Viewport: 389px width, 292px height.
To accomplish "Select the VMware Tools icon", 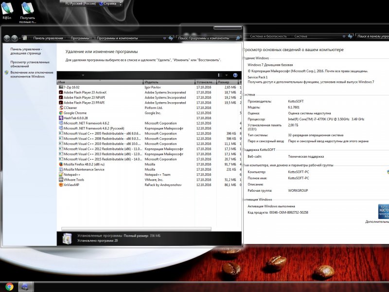I will point(61,180).
